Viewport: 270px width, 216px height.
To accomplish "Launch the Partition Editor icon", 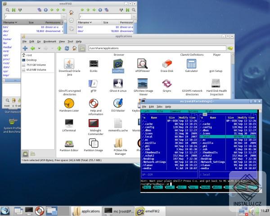I will (69, 144).
